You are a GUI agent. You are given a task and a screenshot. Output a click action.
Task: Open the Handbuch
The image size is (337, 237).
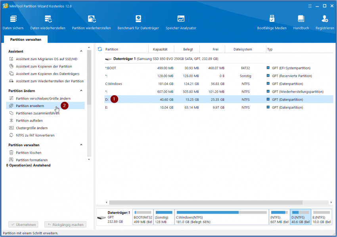[x=301, y=22]
